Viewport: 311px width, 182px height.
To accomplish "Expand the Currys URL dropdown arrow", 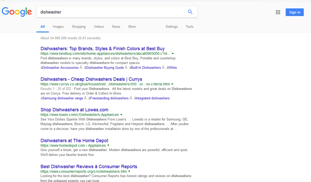I will [172, 84].
